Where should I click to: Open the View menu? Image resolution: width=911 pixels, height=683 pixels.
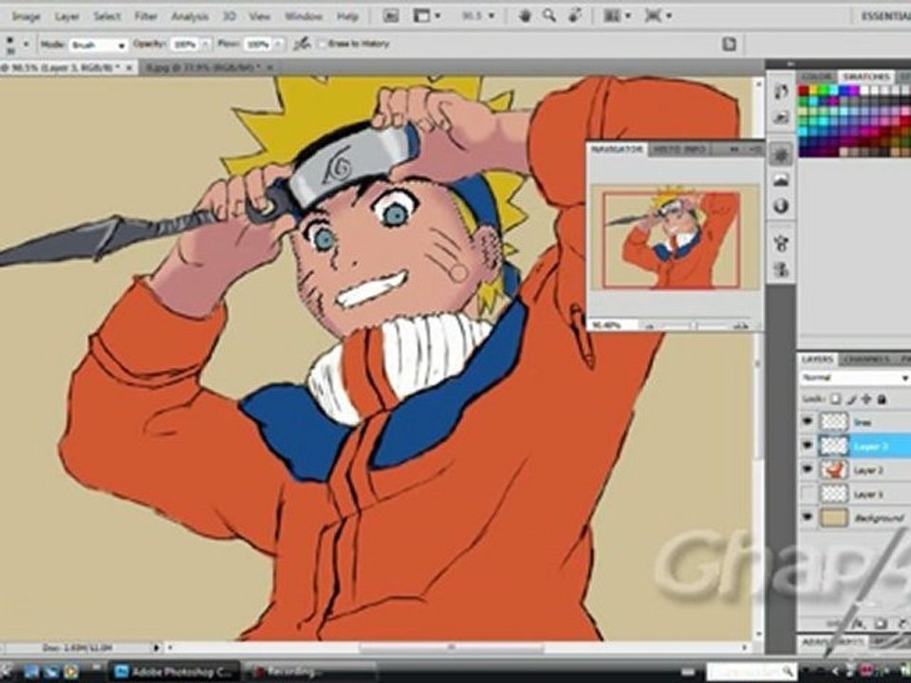pos(259,16)
